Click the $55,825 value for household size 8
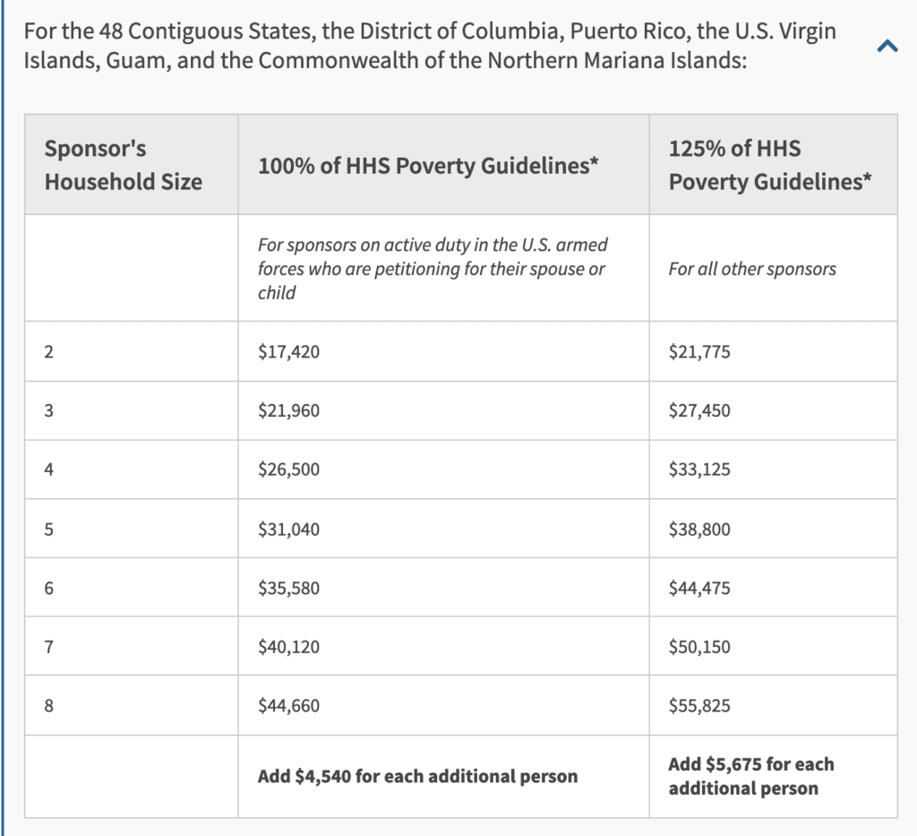The width and height of the screenshot is (917, 836). click(699, 705)
